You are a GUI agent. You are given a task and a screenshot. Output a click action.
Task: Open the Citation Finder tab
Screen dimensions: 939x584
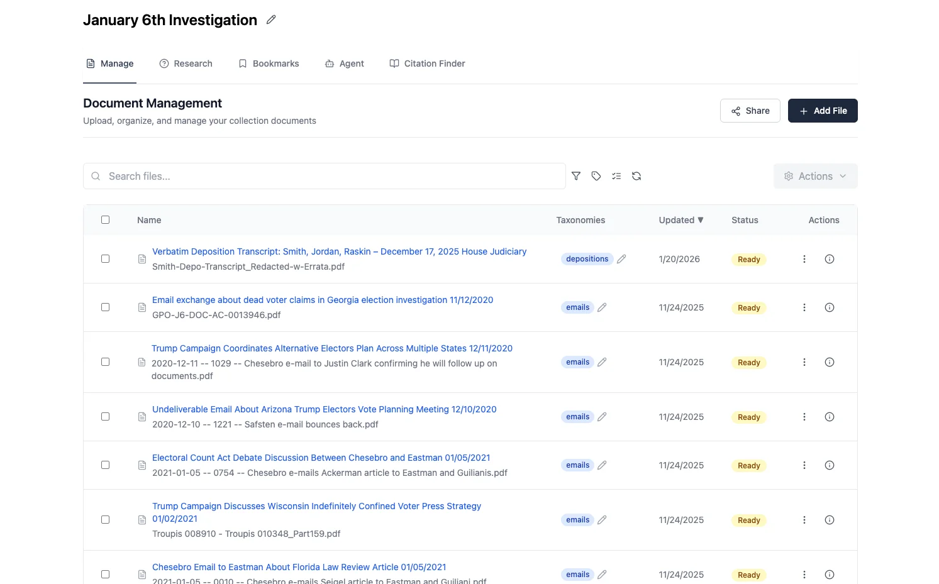[427, 63]
